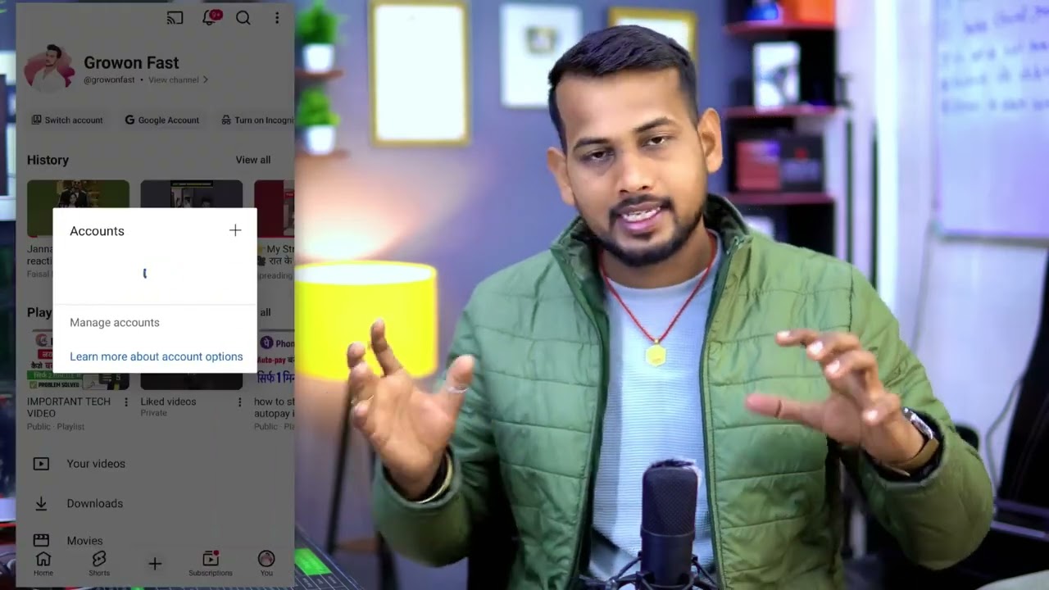Select the Accounts dialog title
This screenshot has height=590, width=1049.
tap(97, 231)
